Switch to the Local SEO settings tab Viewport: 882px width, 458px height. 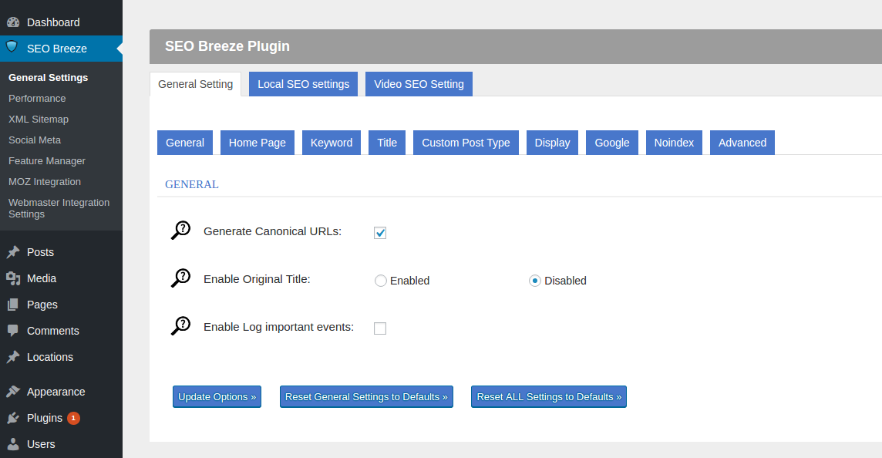pyautogui.click(x=303, y=84)
